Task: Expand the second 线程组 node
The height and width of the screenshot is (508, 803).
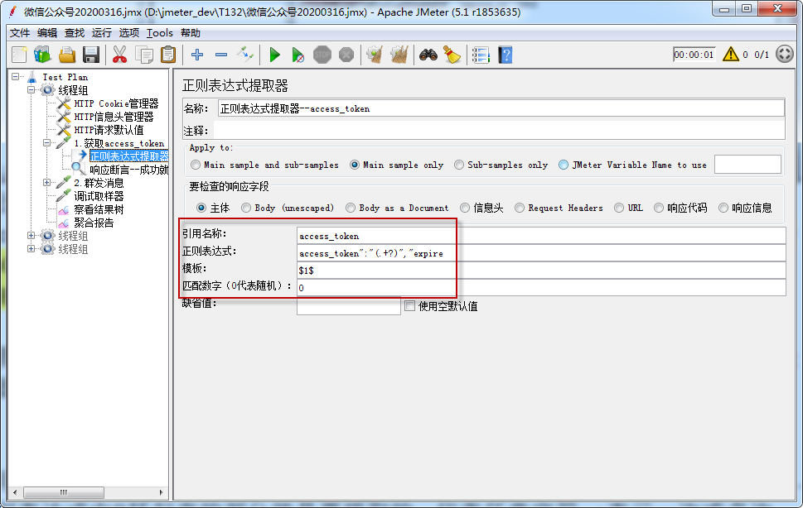Action: (31, 236)
